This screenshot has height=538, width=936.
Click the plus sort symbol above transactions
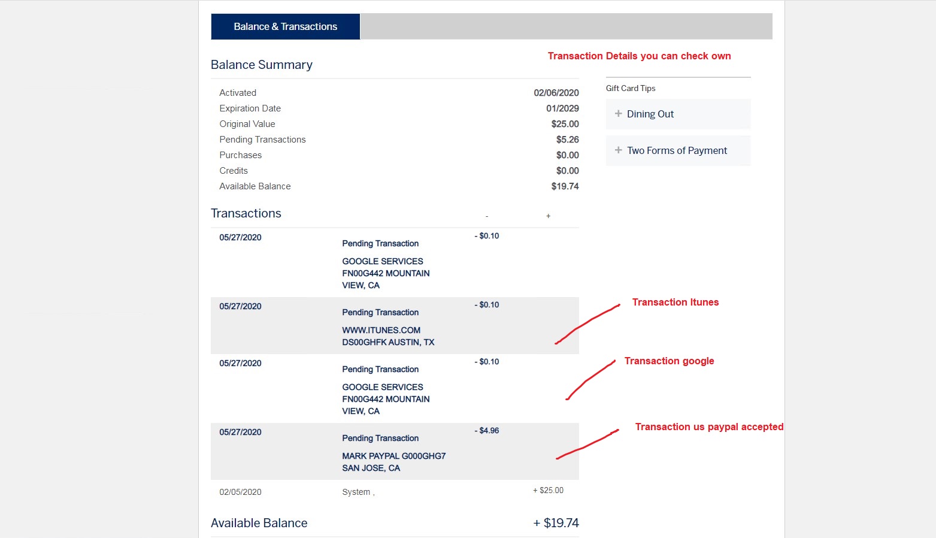pyautogui.click(x=548, y=216)
